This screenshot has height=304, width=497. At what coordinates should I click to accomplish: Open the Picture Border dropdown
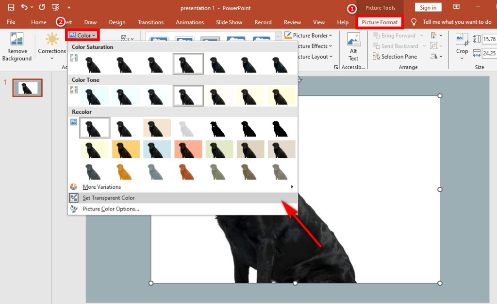310,35
